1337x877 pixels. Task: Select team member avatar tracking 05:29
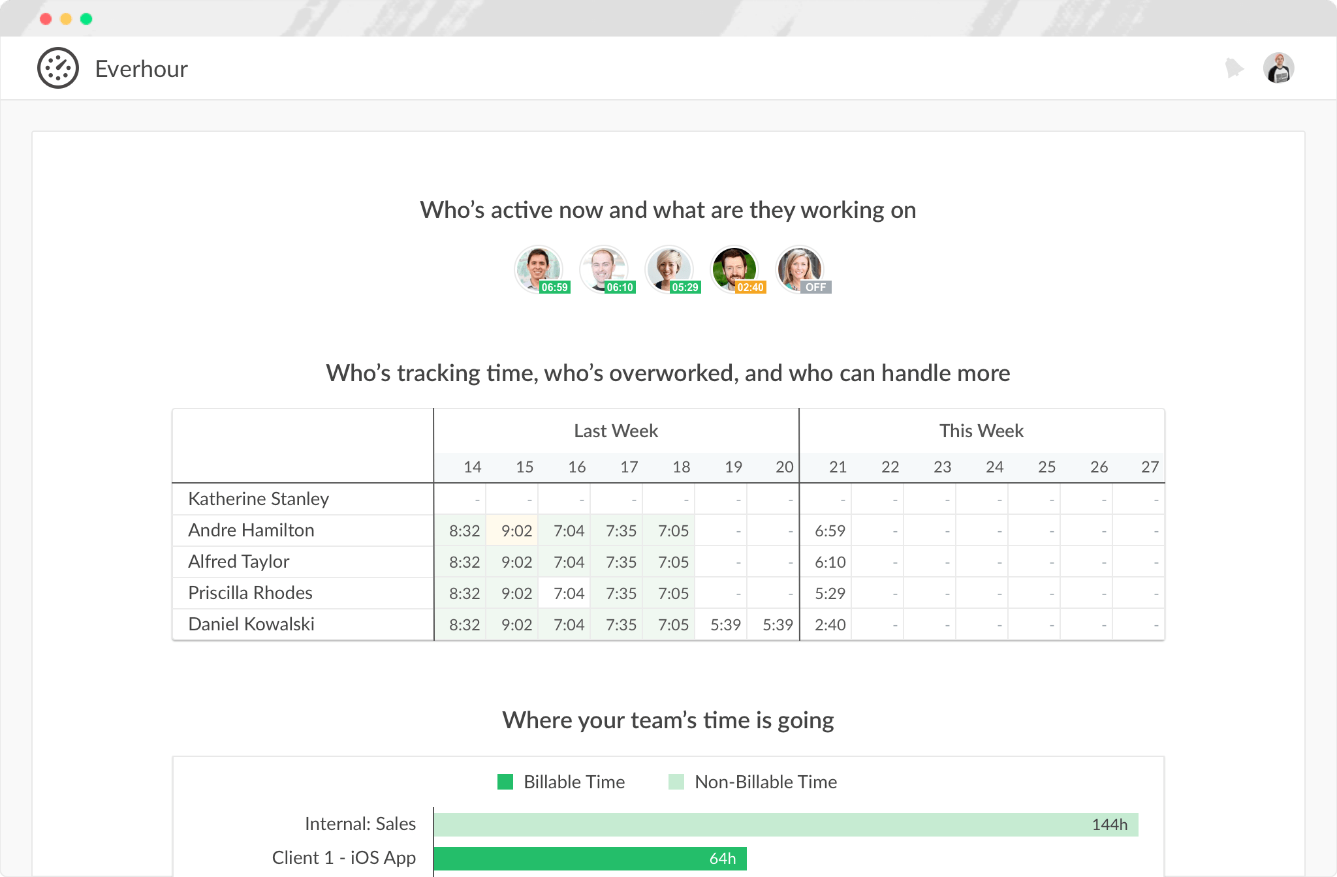[x=669, y=269]
